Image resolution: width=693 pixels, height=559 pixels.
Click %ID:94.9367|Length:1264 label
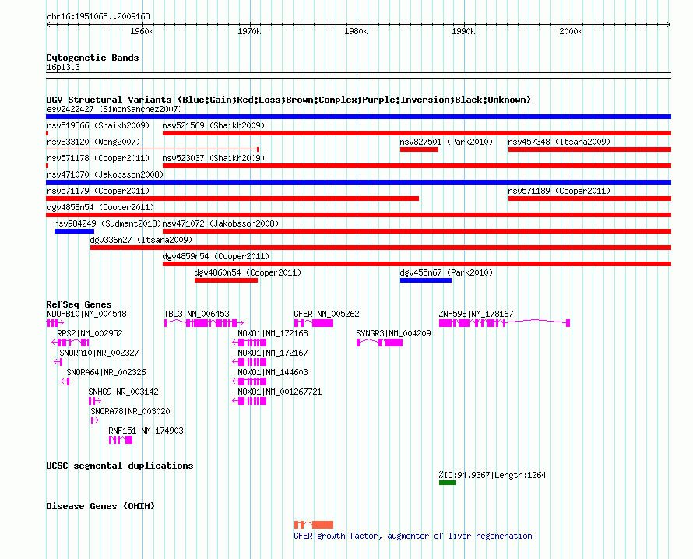(x=492, y=475)
